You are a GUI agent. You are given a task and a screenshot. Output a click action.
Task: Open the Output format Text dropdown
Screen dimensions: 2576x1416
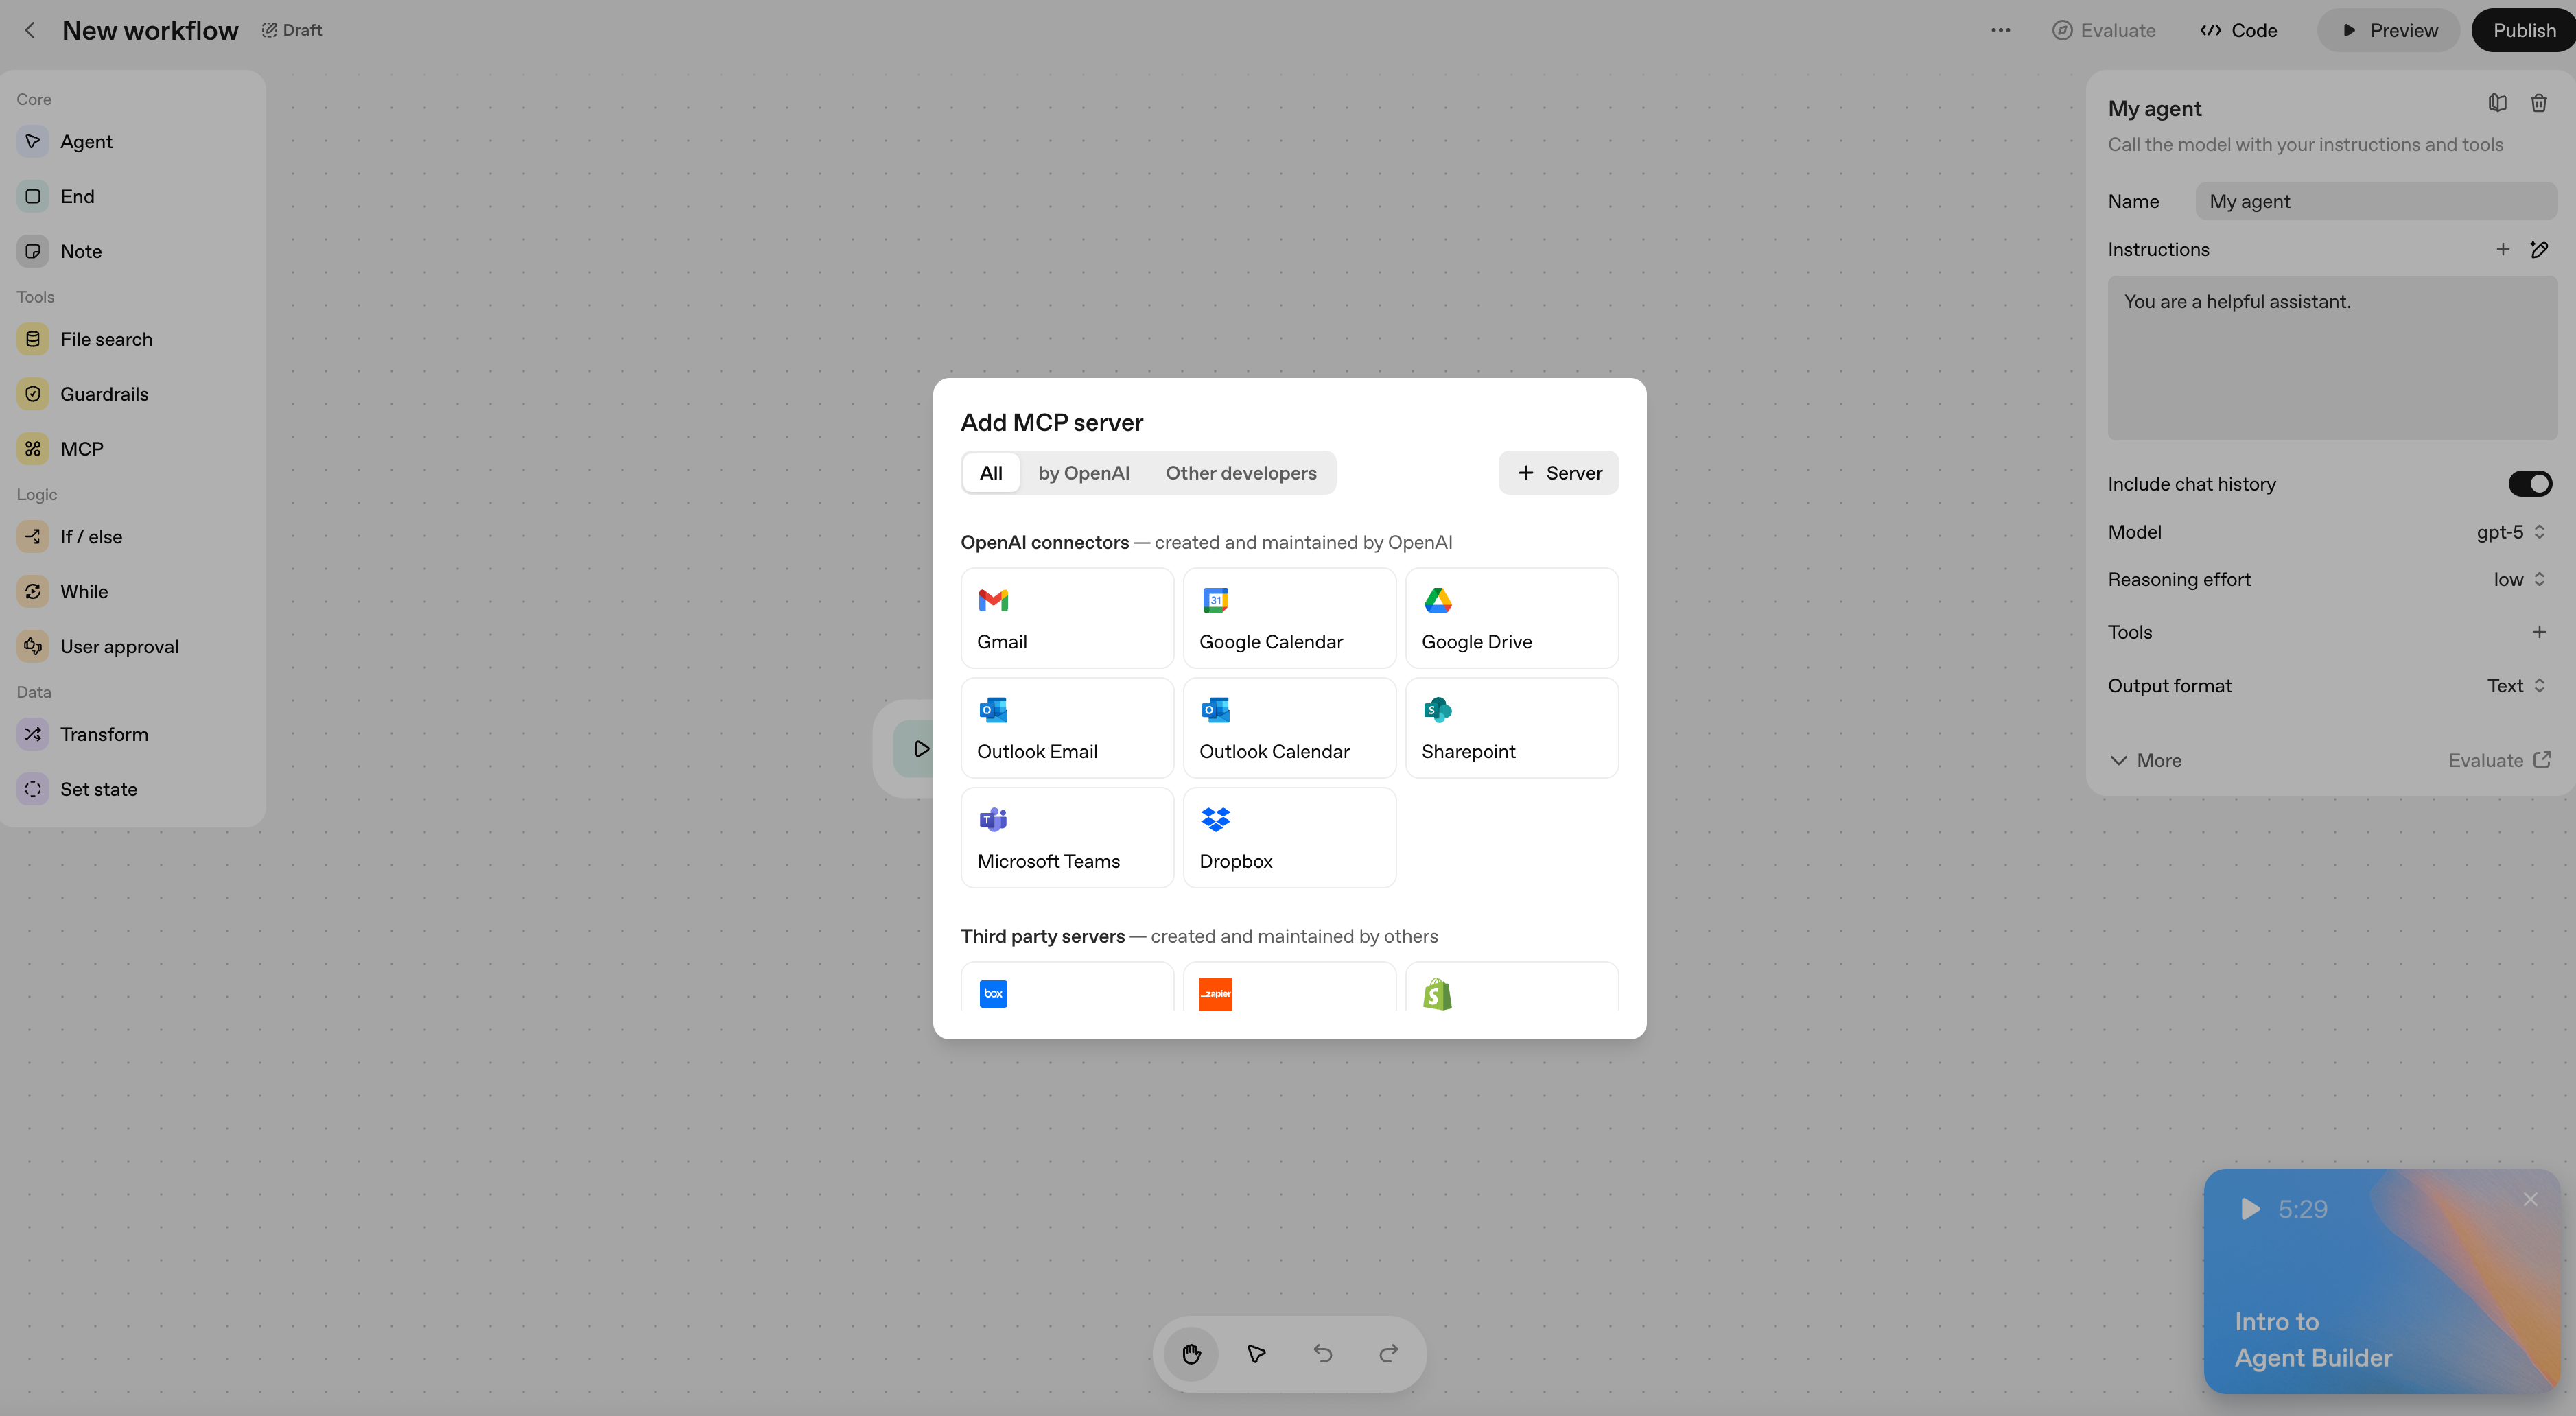click(2515, 685)
